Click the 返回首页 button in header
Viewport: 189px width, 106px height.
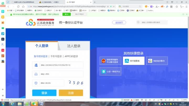[x=119, y=22]
